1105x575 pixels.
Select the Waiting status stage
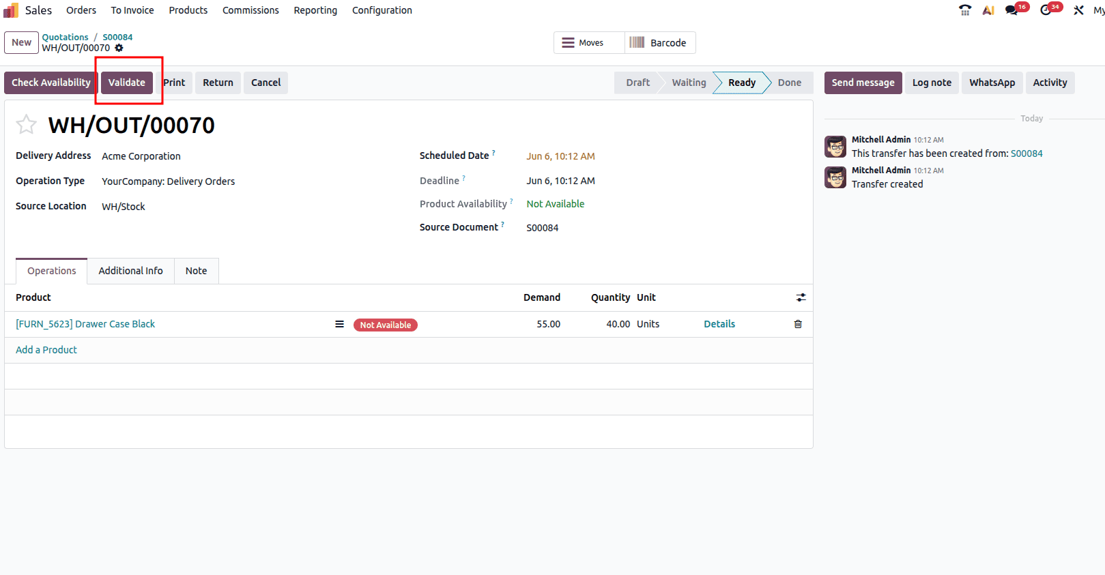(x=689, y=83)
